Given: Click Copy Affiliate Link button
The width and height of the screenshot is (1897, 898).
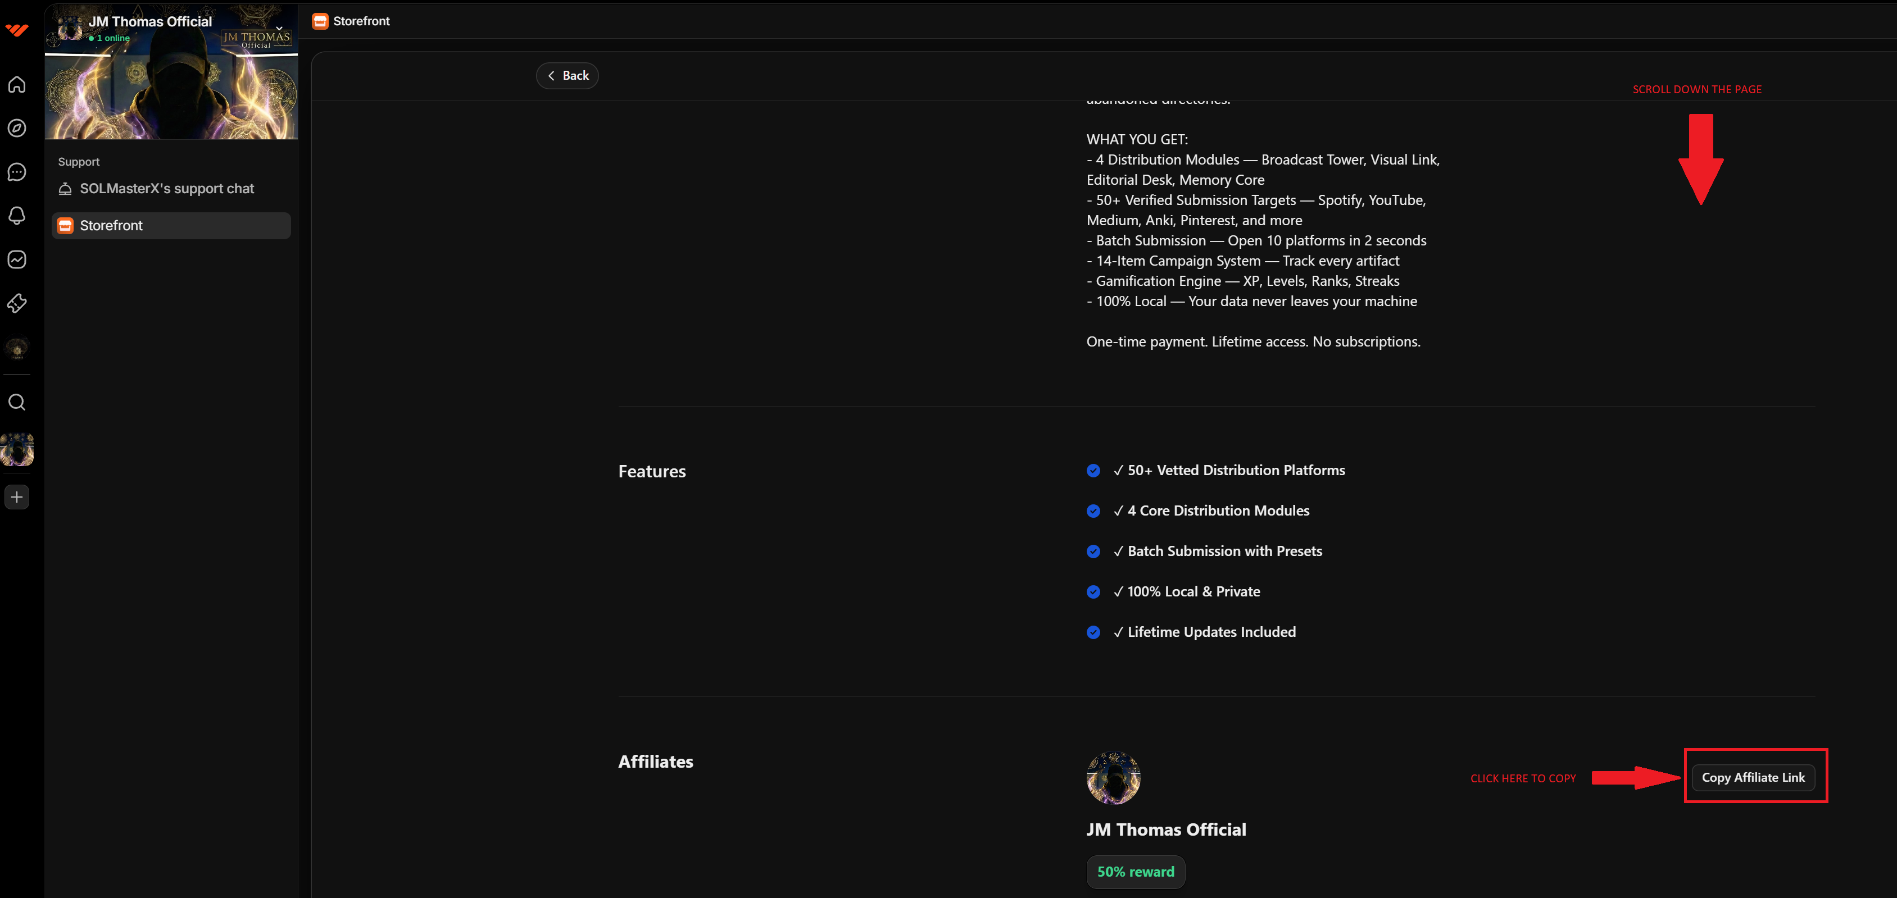Looking at the screenshot, I should point(1753,777).
